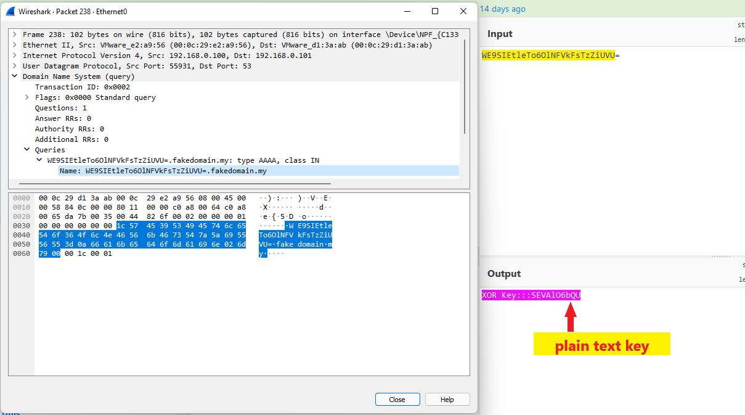
Task: Click the Output text 'XOR Key:::SEVAlO6bQU'
Action: point(531,295)
